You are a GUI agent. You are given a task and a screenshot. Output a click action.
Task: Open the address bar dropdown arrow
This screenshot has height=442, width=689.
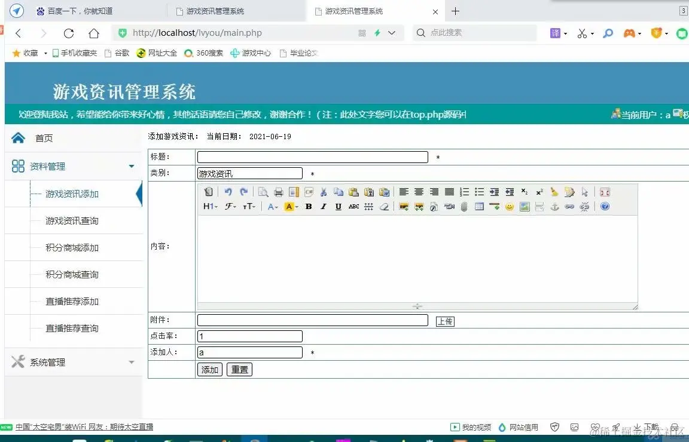[x=392, y=33]
